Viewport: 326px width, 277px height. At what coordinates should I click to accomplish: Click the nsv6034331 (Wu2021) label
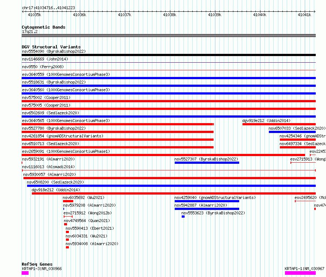pyautogui.click(x=86, y=236)
